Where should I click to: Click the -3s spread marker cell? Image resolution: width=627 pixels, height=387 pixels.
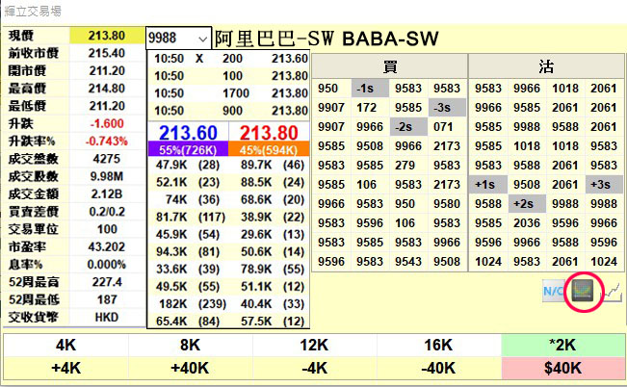447,108
